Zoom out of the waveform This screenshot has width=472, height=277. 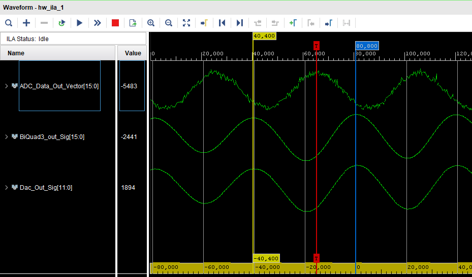(168, 23)
